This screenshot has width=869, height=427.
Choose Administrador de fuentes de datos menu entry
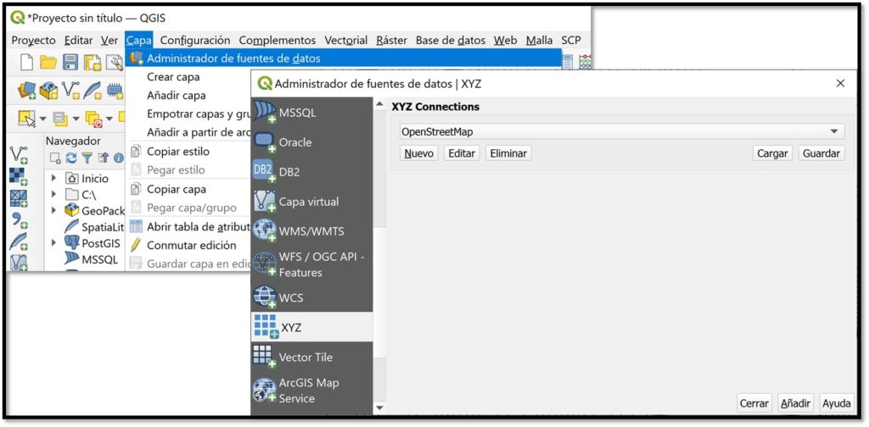(344, 58)
